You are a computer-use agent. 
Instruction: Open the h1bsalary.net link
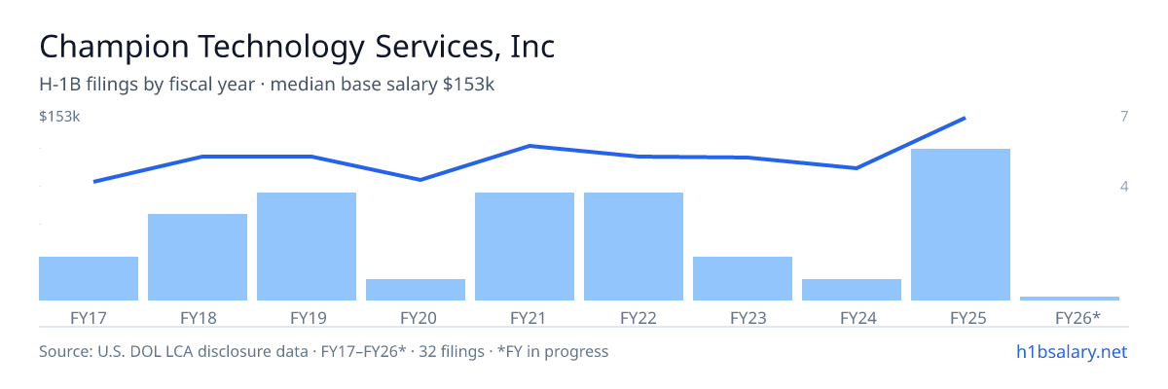[1071, 351]
